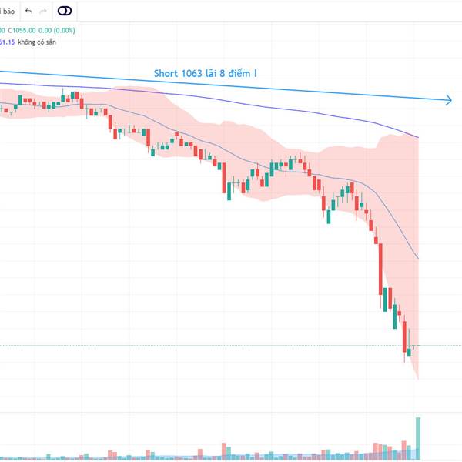Click the last green candle near the price line
Viewport: 462px width, 462px height.
409,352
